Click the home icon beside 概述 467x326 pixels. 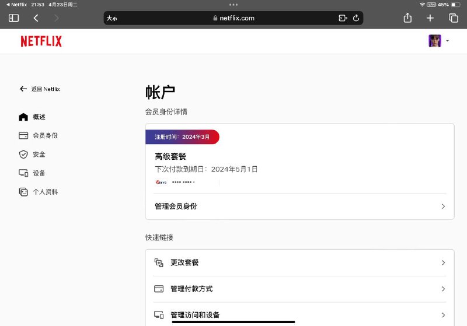tap(23, 117)
